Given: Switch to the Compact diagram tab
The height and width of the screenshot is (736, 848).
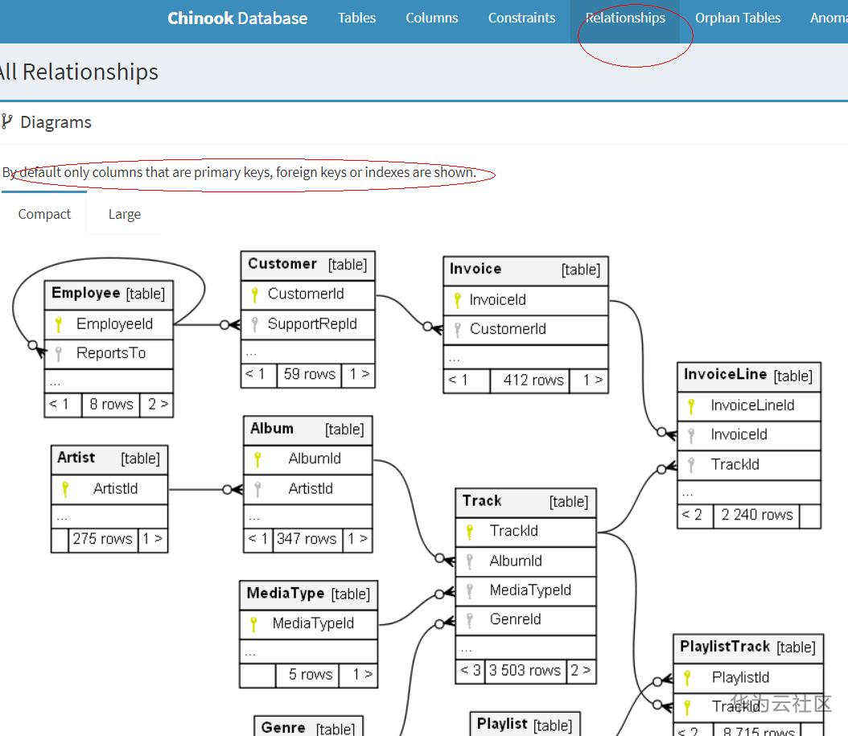Looking at the screenshot, I should pyautogui.click(x=44, y=214).
